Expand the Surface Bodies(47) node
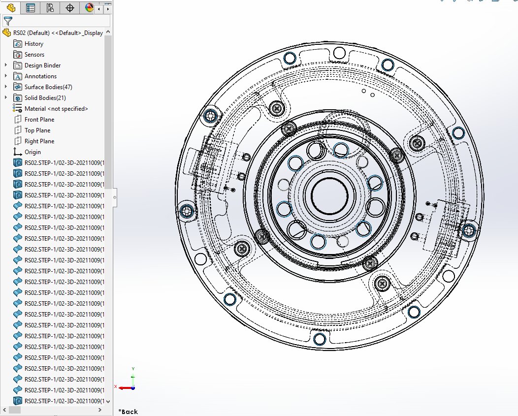This screenshot has width=518, height=416. point(5,87)
